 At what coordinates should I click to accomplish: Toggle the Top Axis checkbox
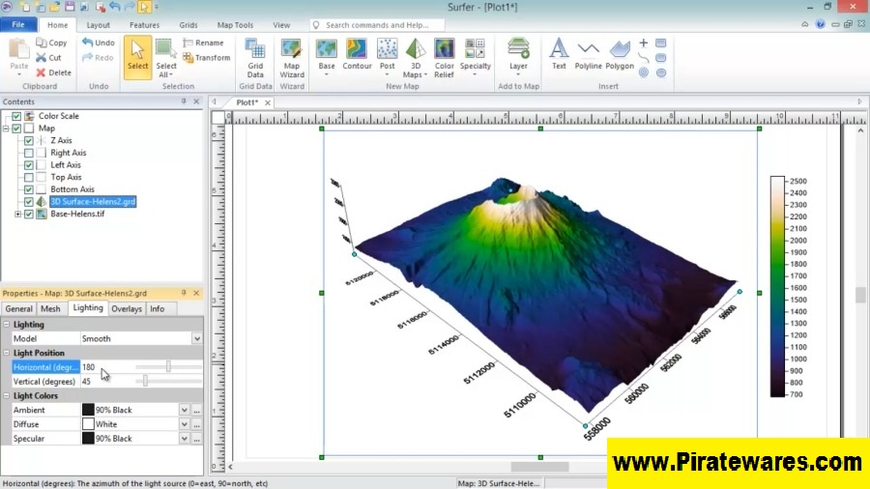click(29, 178)
